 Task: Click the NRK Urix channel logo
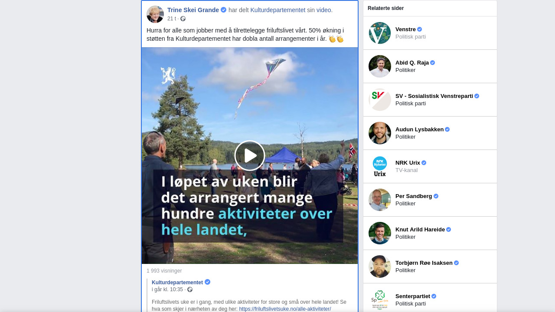[x=380, y=166]
